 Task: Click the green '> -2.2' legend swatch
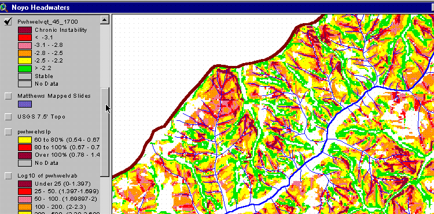pos(25,68)
